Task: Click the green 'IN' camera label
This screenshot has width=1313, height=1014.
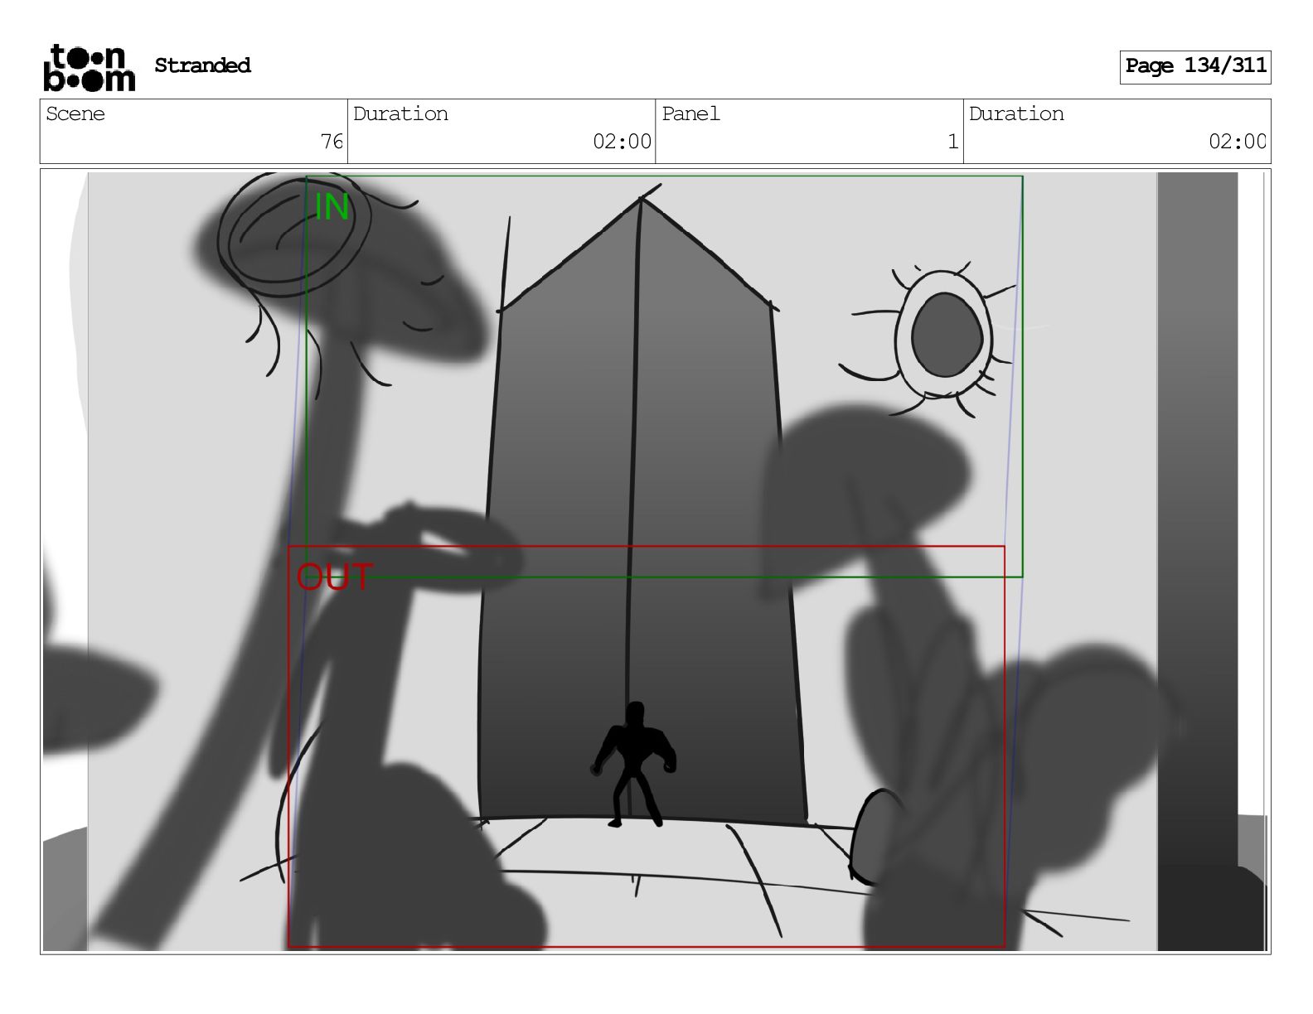Action: pyautogui.click(x=332, y=207)
